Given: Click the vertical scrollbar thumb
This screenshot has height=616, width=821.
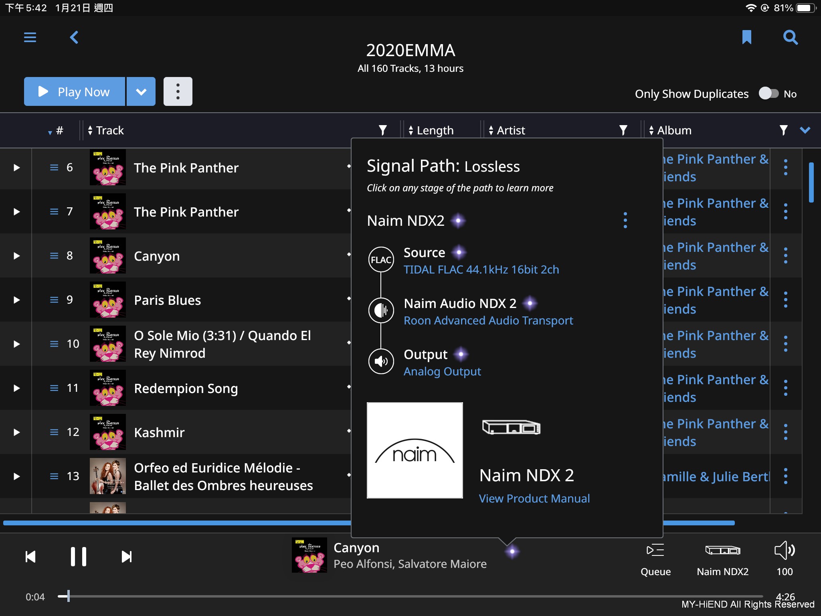Looking at the screenshot, I should (x=811, y=182).
